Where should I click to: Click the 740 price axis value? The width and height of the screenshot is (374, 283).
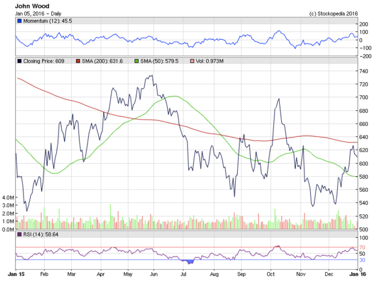point(364,71)
